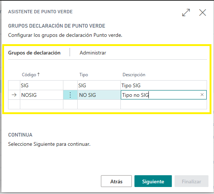Open the Tipo cell showing NO SIG
The height and width of the screenshot is (194, 214).
click(x=99, y=95)
